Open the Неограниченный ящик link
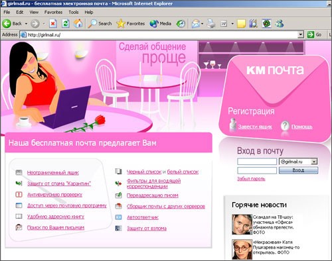The height and width of the screenshot is (261, 332). (x=53, y=173)
